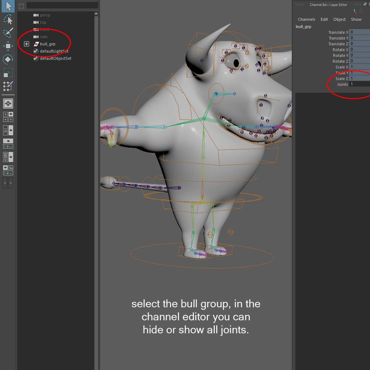Viewport: 370px width, 370px height.
Task: Click the Translate X value field
Action: pos(359,32)
